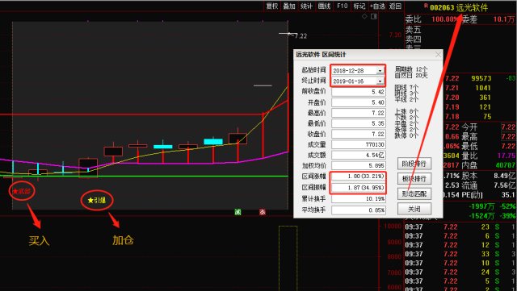Select the 统计 toolbar item
This screenshot has height=291, width=517.
306,6
